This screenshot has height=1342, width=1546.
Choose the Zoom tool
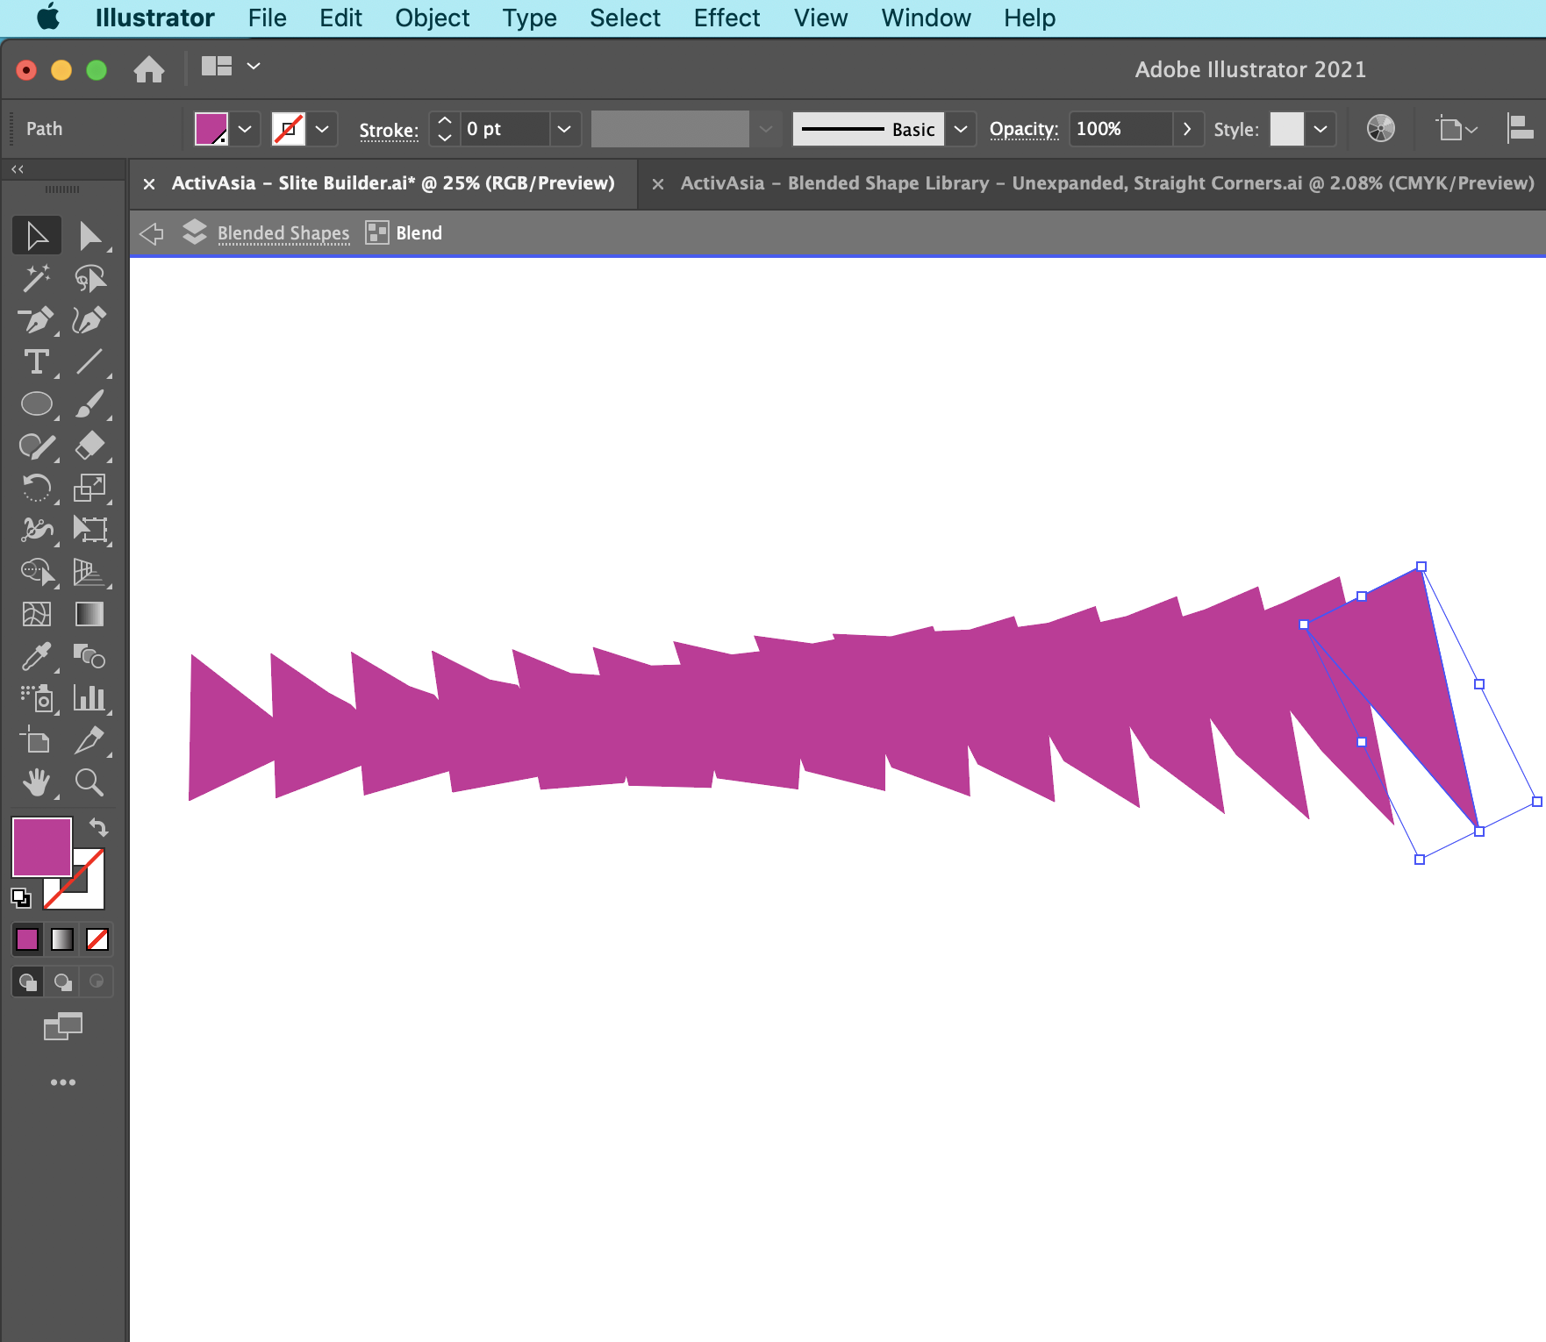pyautogui.click(x=91, y=783)
